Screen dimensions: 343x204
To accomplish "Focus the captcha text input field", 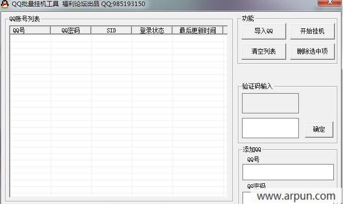I will (x=270, y=128).
